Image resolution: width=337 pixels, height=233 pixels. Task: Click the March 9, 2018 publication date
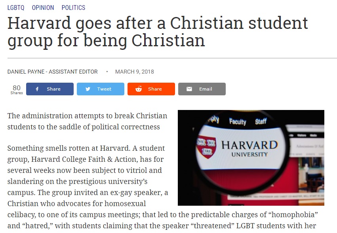[x=134, y=72]
